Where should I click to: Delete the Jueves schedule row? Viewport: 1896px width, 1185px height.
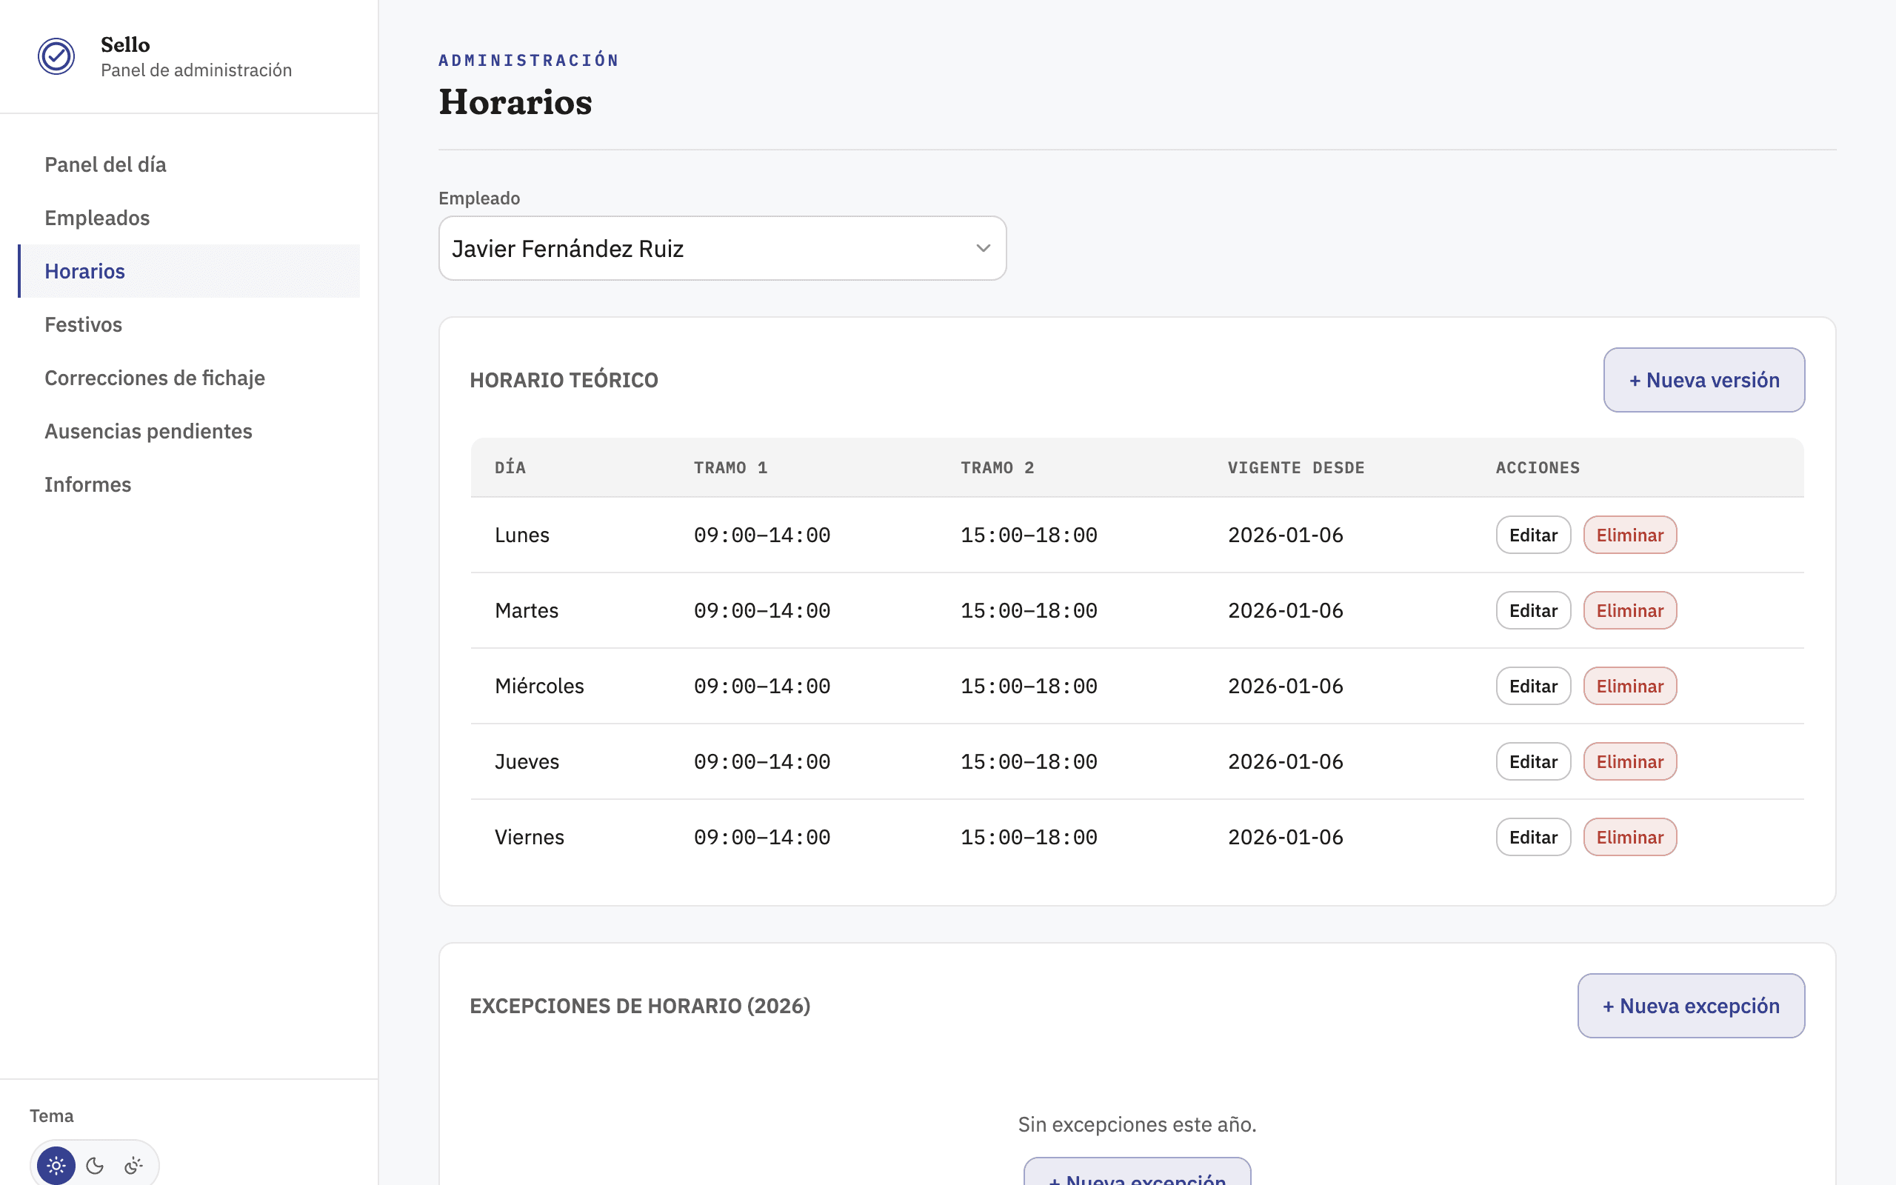1629,762
